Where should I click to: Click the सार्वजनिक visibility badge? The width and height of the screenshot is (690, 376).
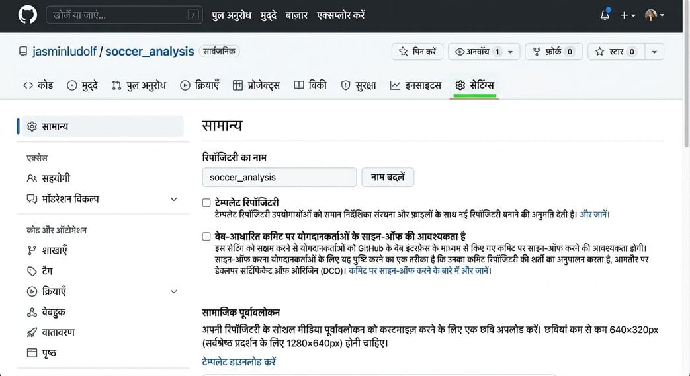pyautogui.click(x=219, y=51)
